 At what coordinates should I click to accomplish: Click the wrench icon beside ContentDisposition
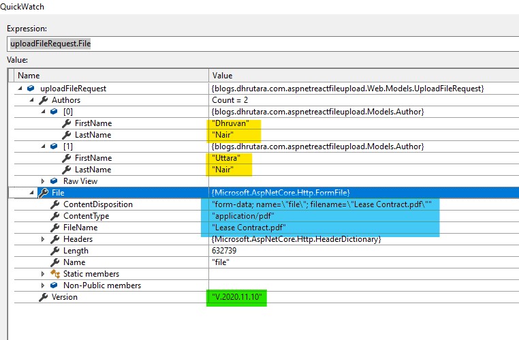pos(55,204)
